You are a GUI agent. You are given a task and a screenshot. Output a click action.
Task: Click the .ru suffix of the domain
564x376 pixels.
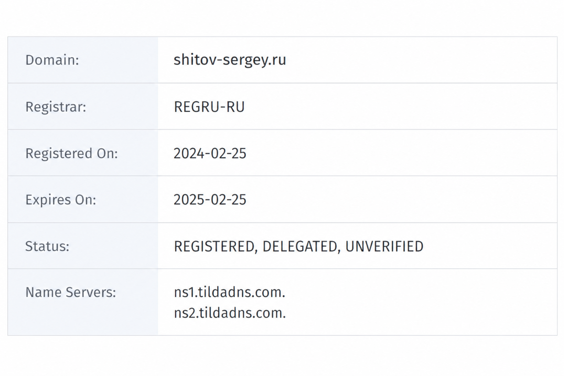pos(277,60)
